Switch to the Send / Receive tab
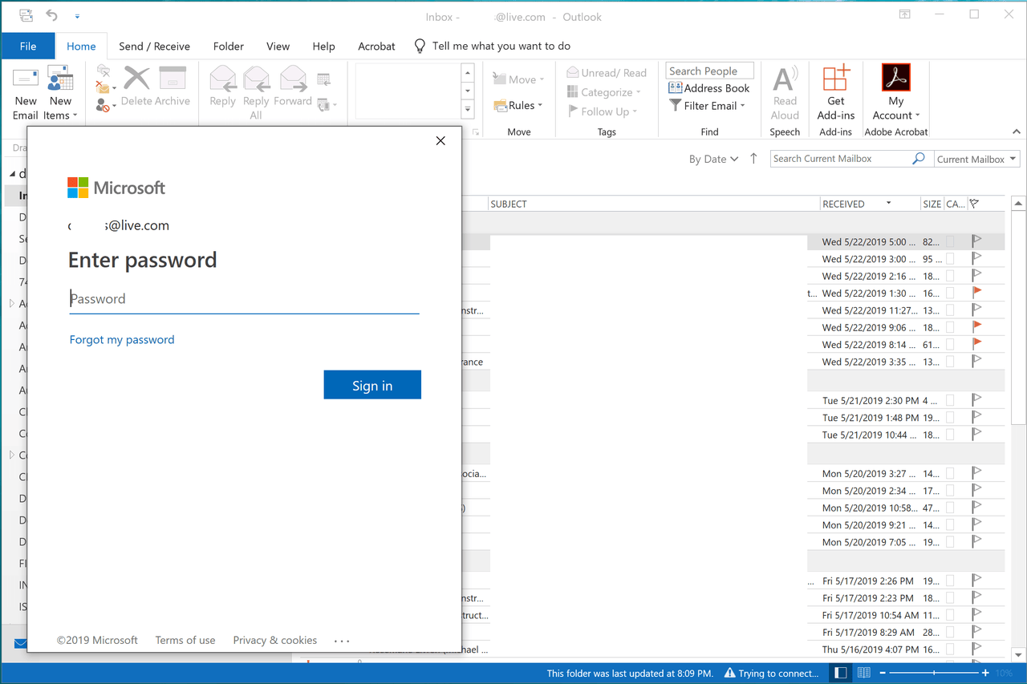Screen dimensions: 1027x684 click(x=155, y=46)
